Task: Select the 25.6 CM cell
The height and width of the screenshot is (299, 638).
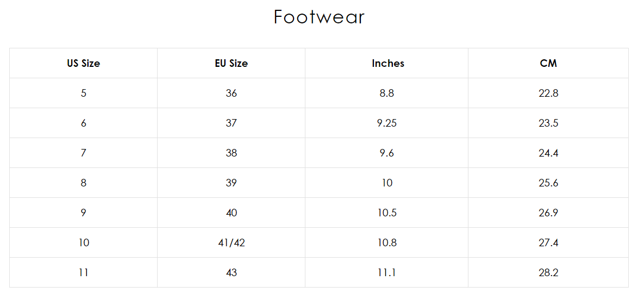Action: click(548, 183)
